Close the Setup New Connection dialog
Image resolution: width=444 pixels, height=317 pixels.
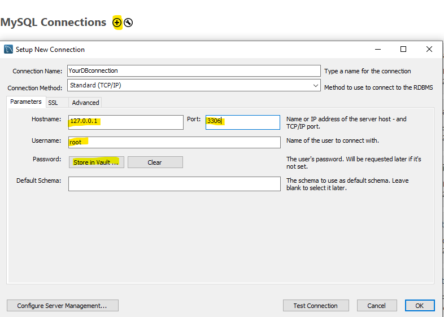pyautogui.click(x=429, y=49)
